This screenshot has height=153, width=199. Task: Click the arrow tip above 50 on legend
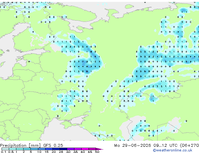99,149
